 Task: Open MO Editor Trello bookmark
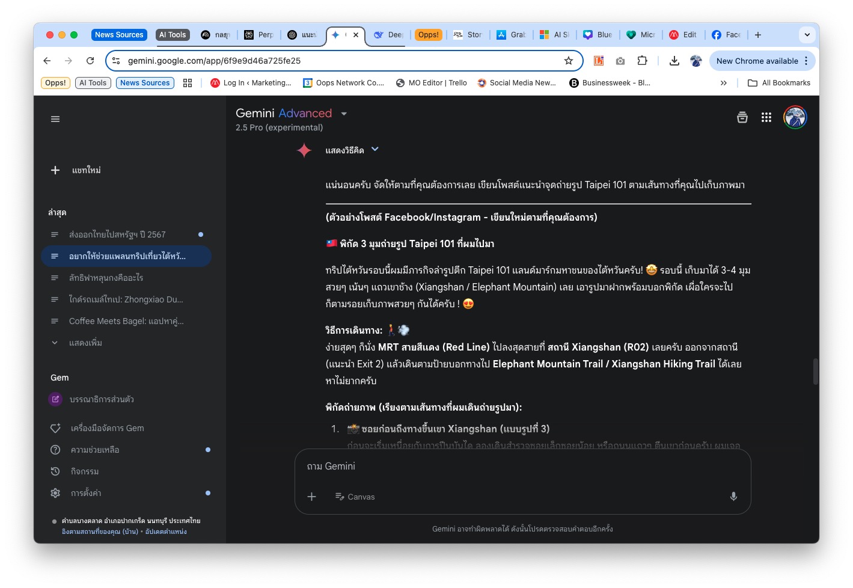(x=431, y=83)
